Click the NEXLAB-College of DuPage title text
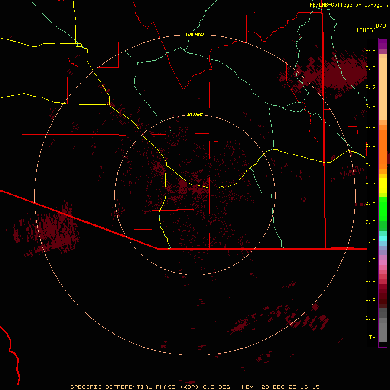The width and height of the screenshot is (390, 390). [x=346, y=5]
